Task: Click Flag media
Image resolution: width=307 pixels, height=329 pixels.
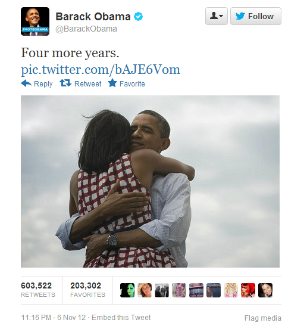Action: [263, 318]
